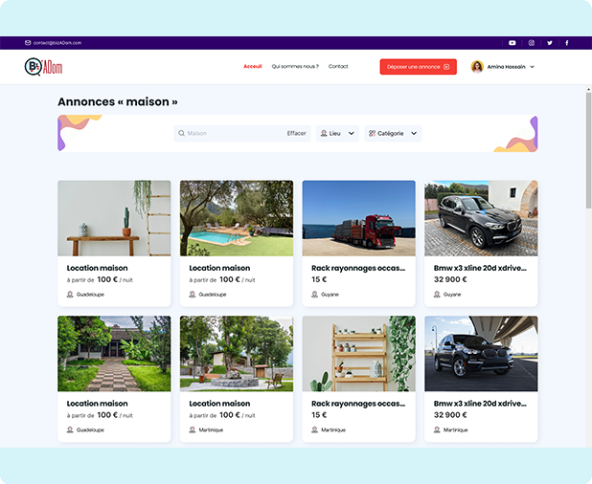Viewport: 592px width, 484px height.
Task: Click Effacer to clear the search
Action: (x=296, y=134)
